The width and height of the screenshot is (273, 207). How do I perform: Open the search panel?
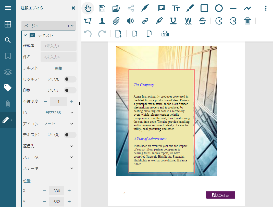(x=8, y=40)
